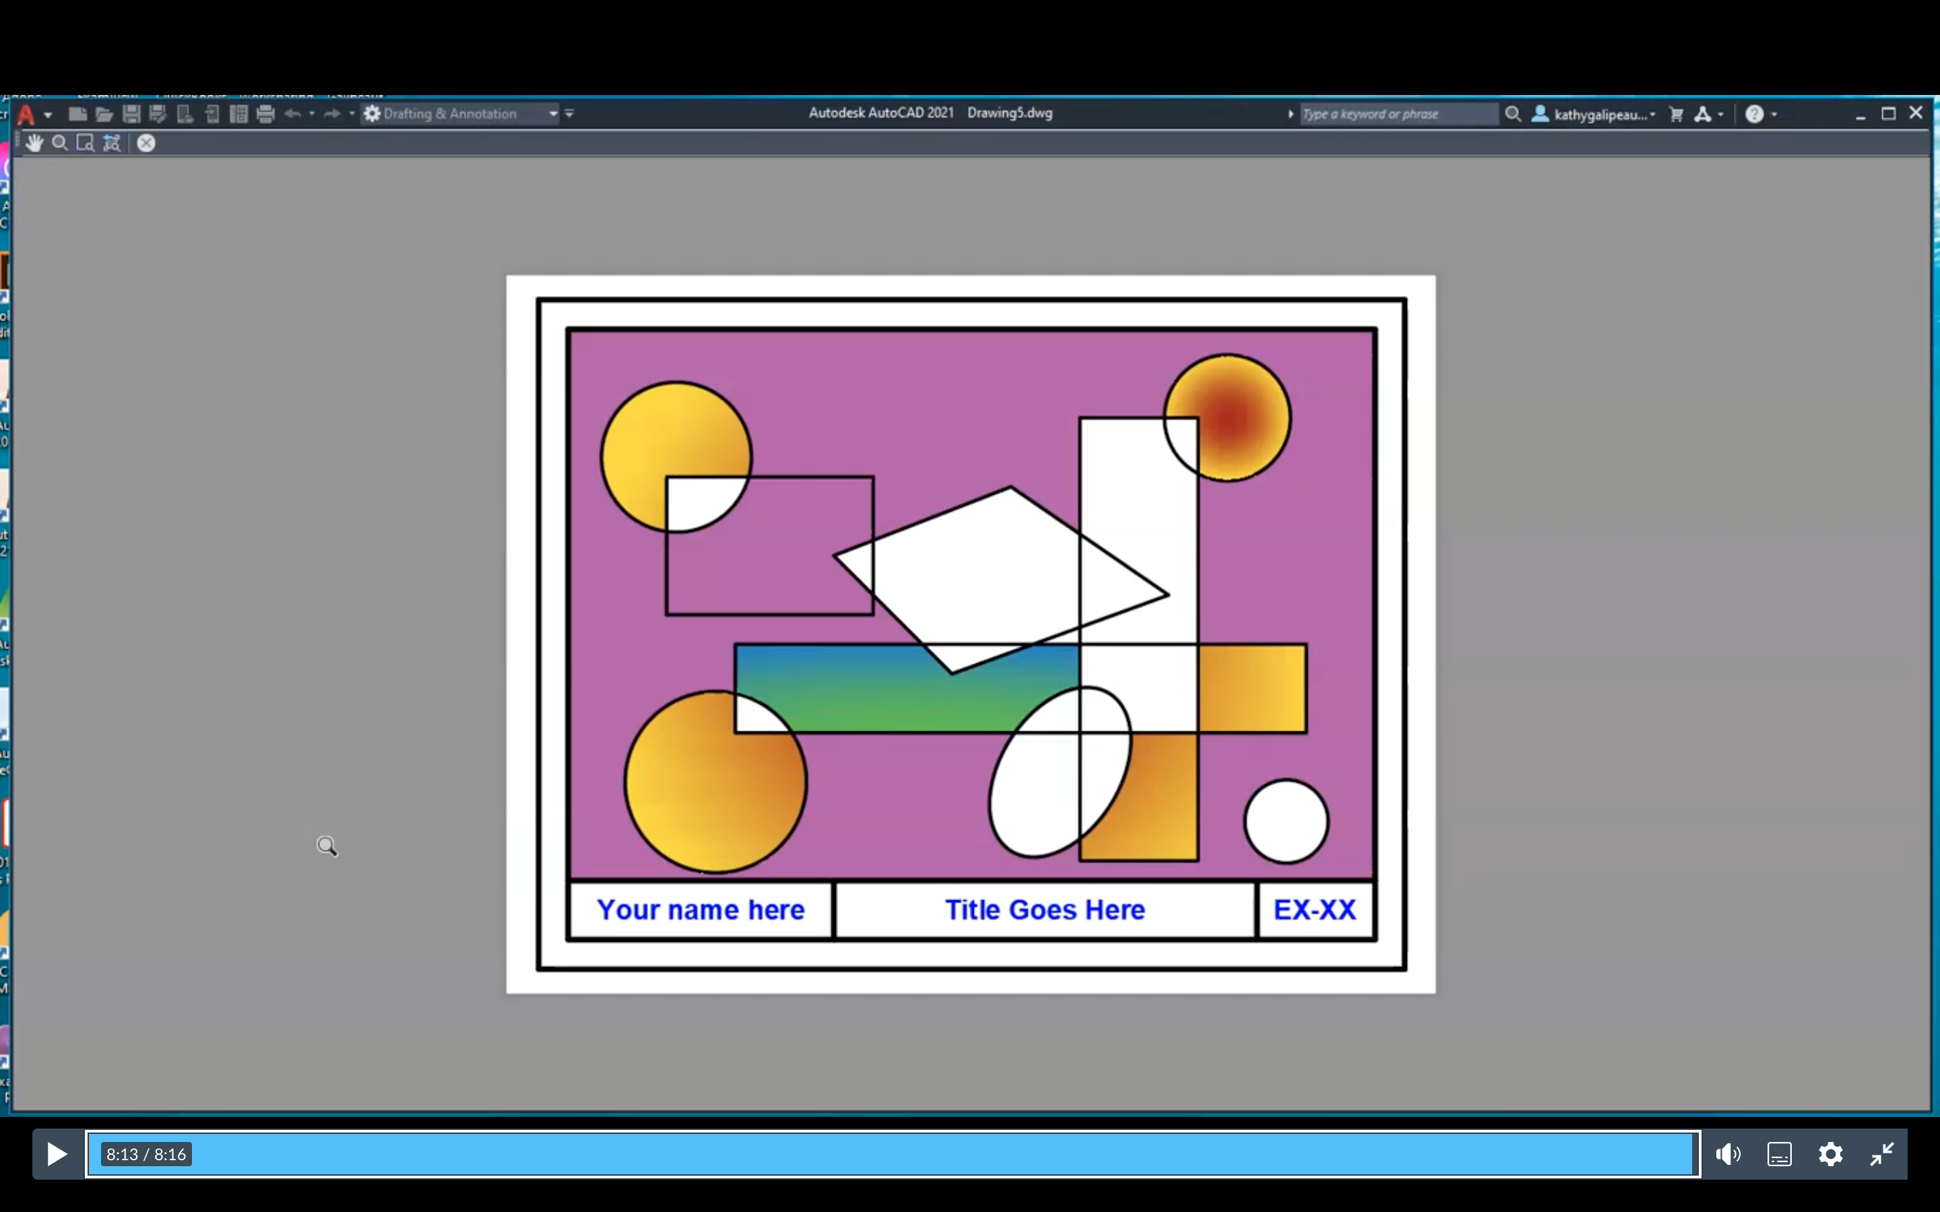Click the Undo arrow icon

pos(292,114)
